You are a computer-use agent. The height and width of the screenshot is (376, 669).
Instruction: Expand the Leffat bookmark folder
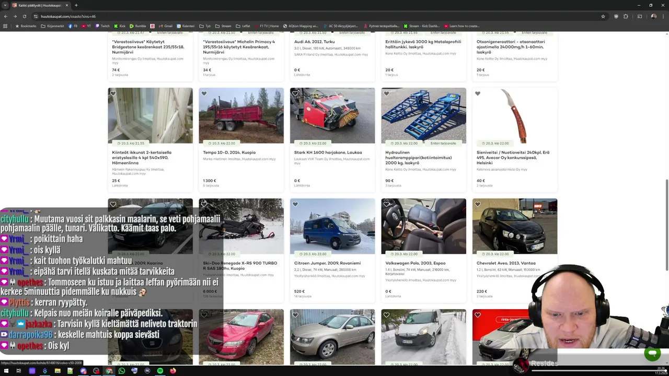[x=243, y=26]
